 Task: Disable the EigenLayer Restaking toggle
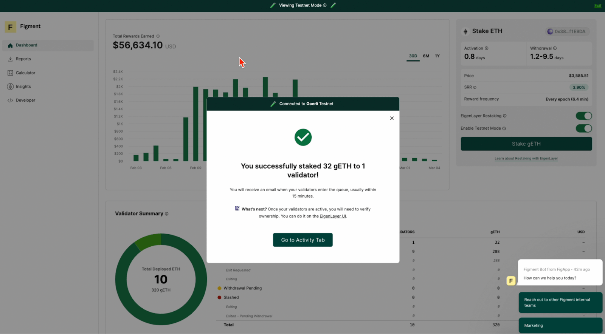583,116
